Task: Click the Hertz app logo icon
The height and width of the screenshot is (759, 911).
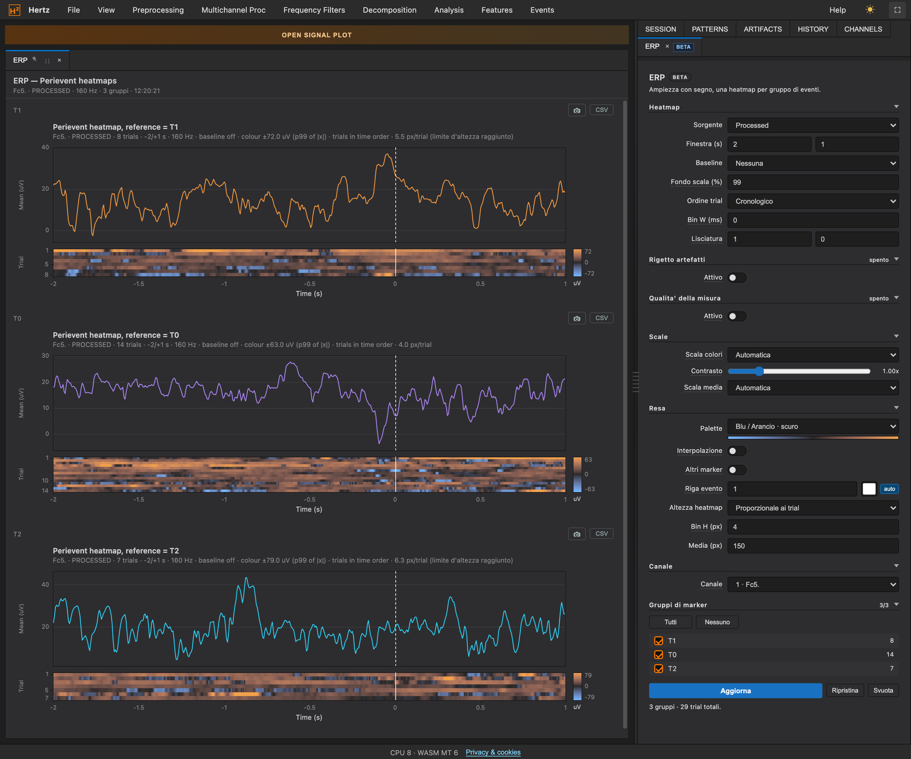Action: coord(15,10)
